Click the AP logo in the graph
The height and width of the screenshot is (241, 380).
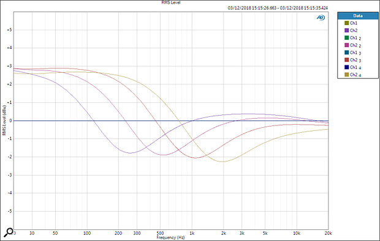(x=321, y=18)
